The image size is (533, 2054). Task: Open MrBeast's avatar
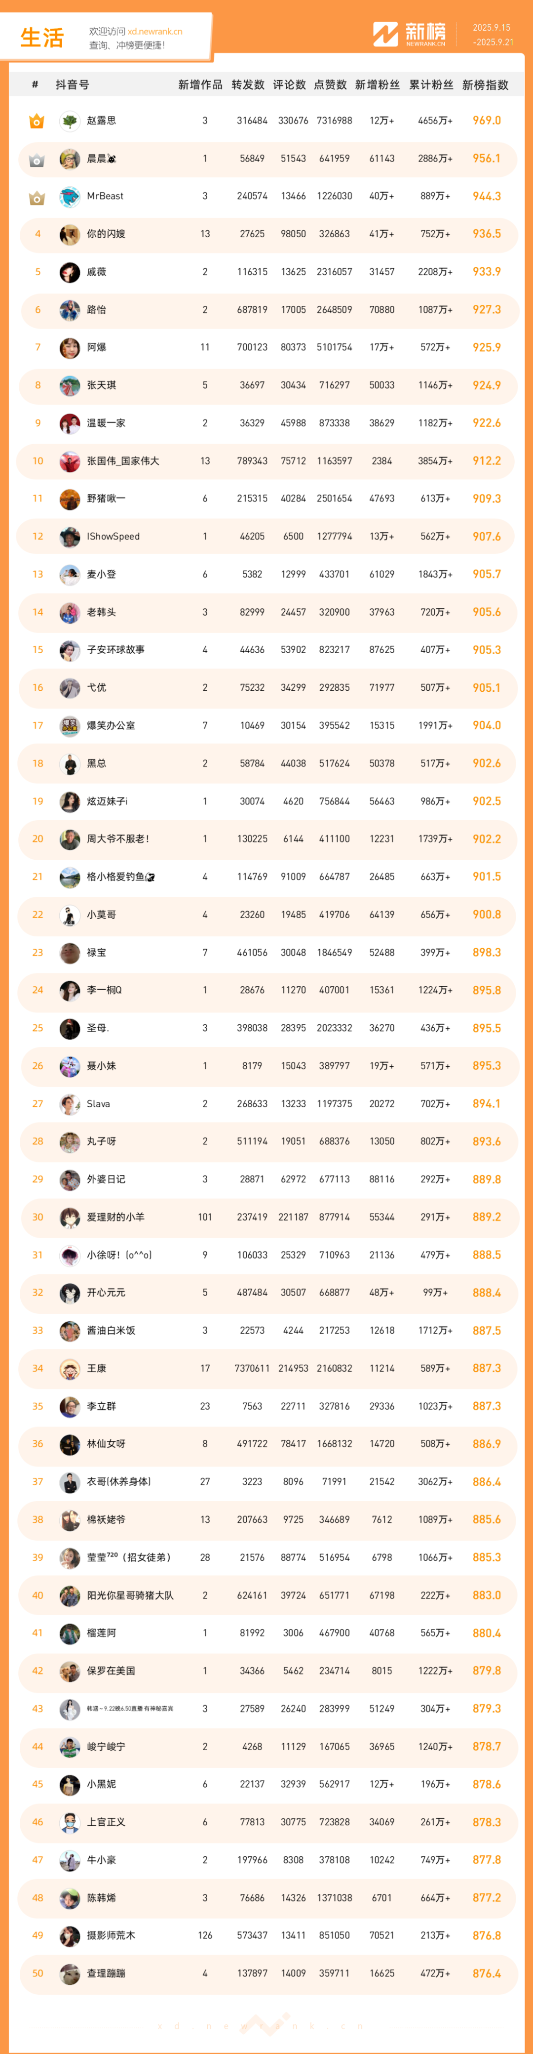click(69, 197)
